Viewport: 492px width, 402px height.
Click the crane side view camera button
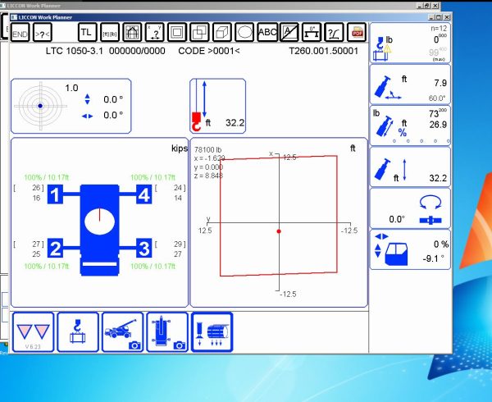click(123, 332)
